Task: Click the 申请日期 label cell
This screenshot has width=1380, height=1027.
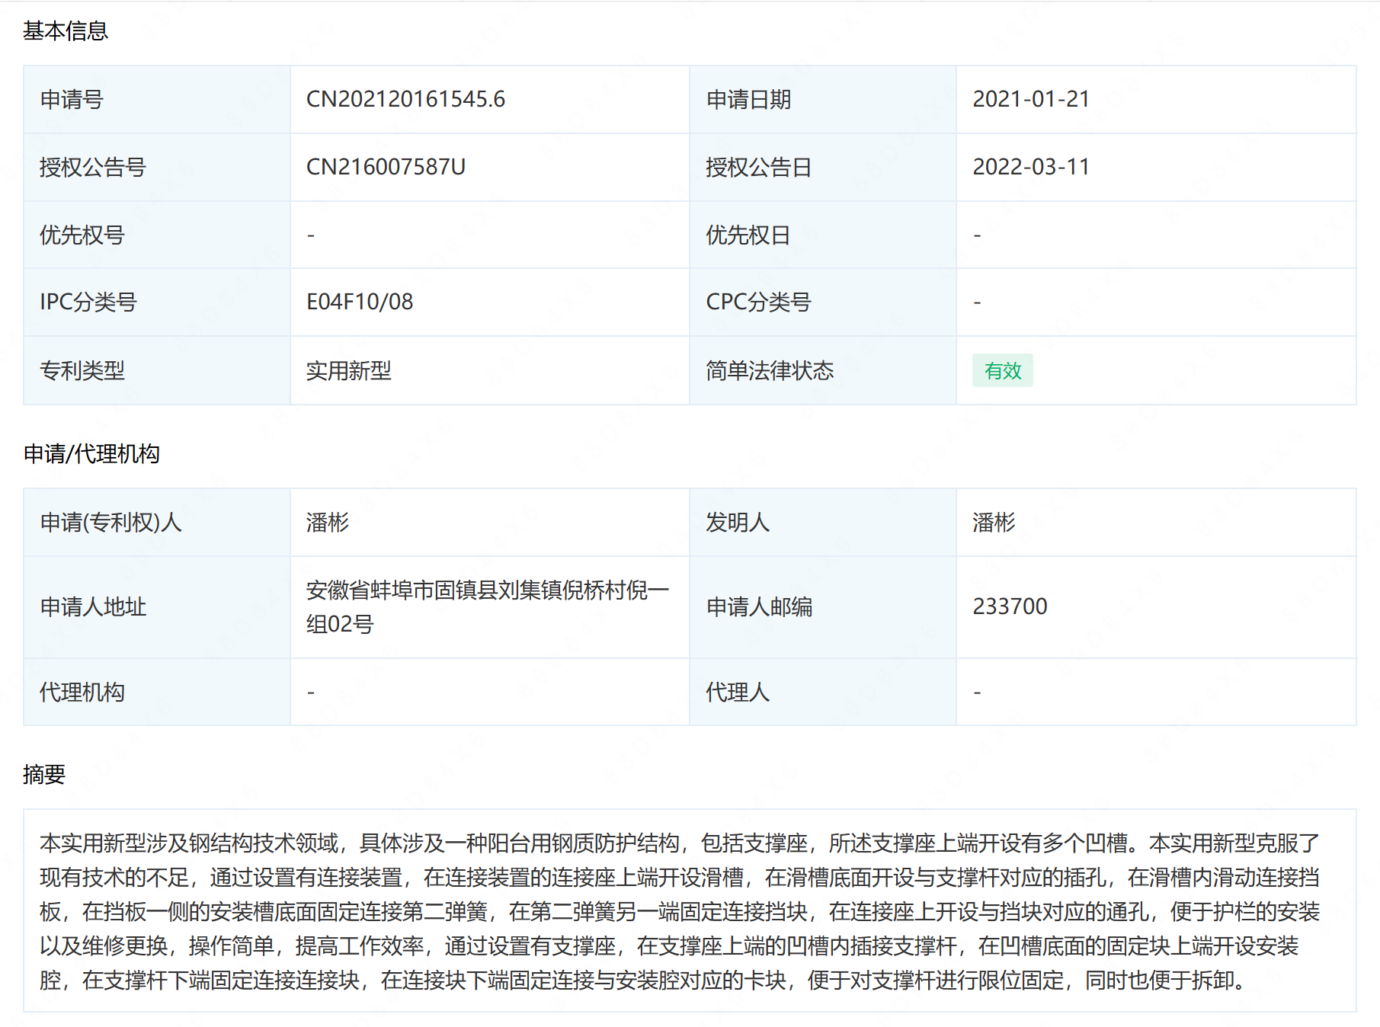Action: pos(823,99)
